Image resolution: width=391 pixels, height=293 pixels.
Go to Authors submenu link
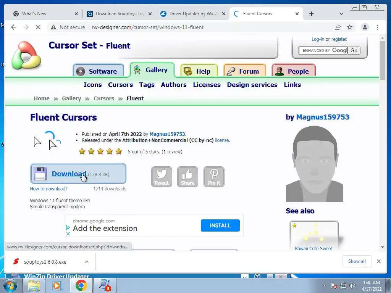tap(174, 85)
